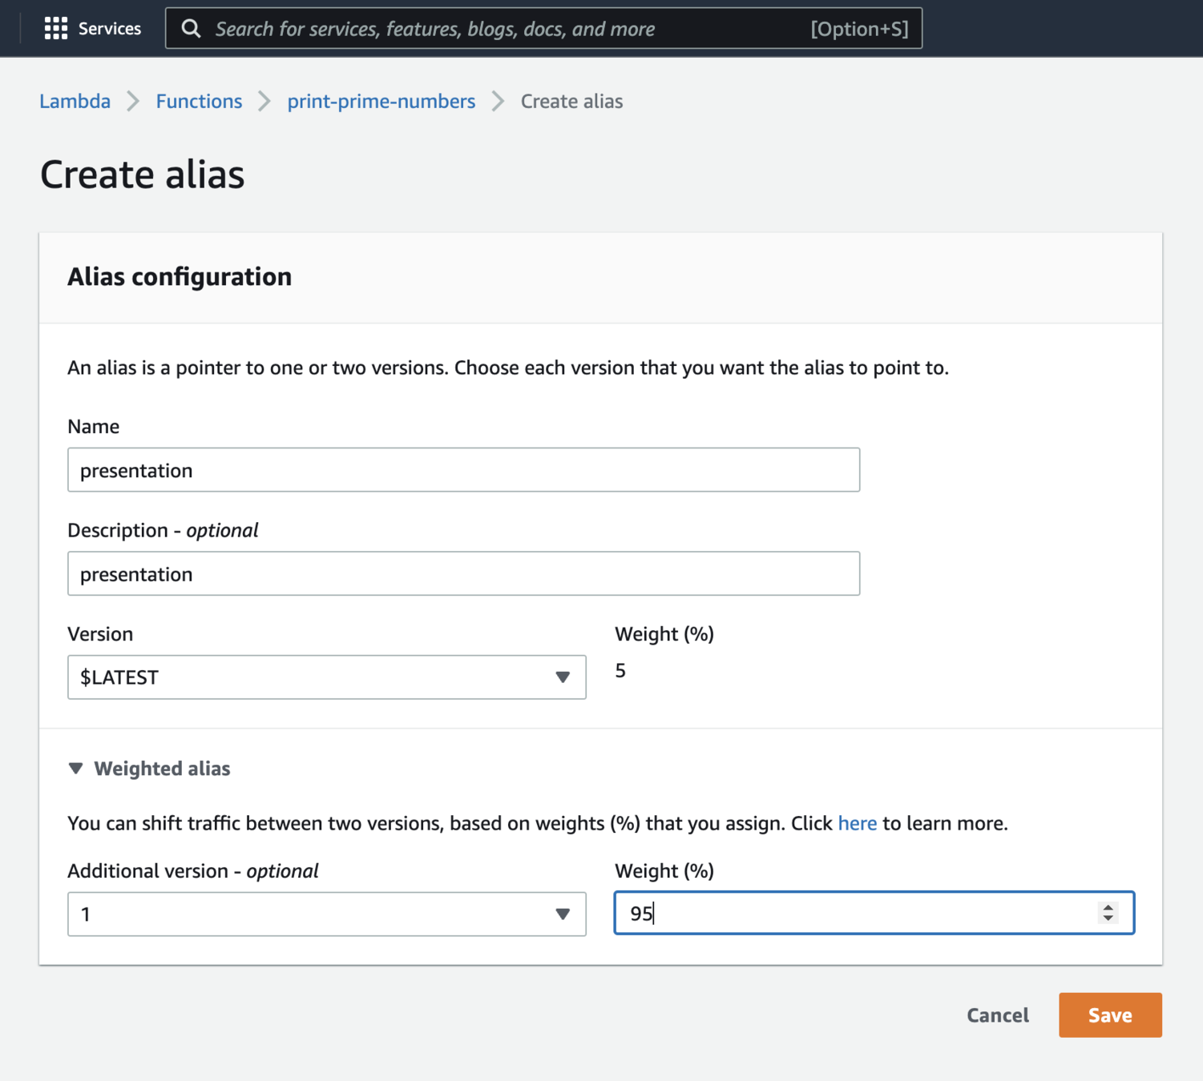Go to Lambda breadcrumb link
Screen dimensions: 1203x1081
point(75,101)
